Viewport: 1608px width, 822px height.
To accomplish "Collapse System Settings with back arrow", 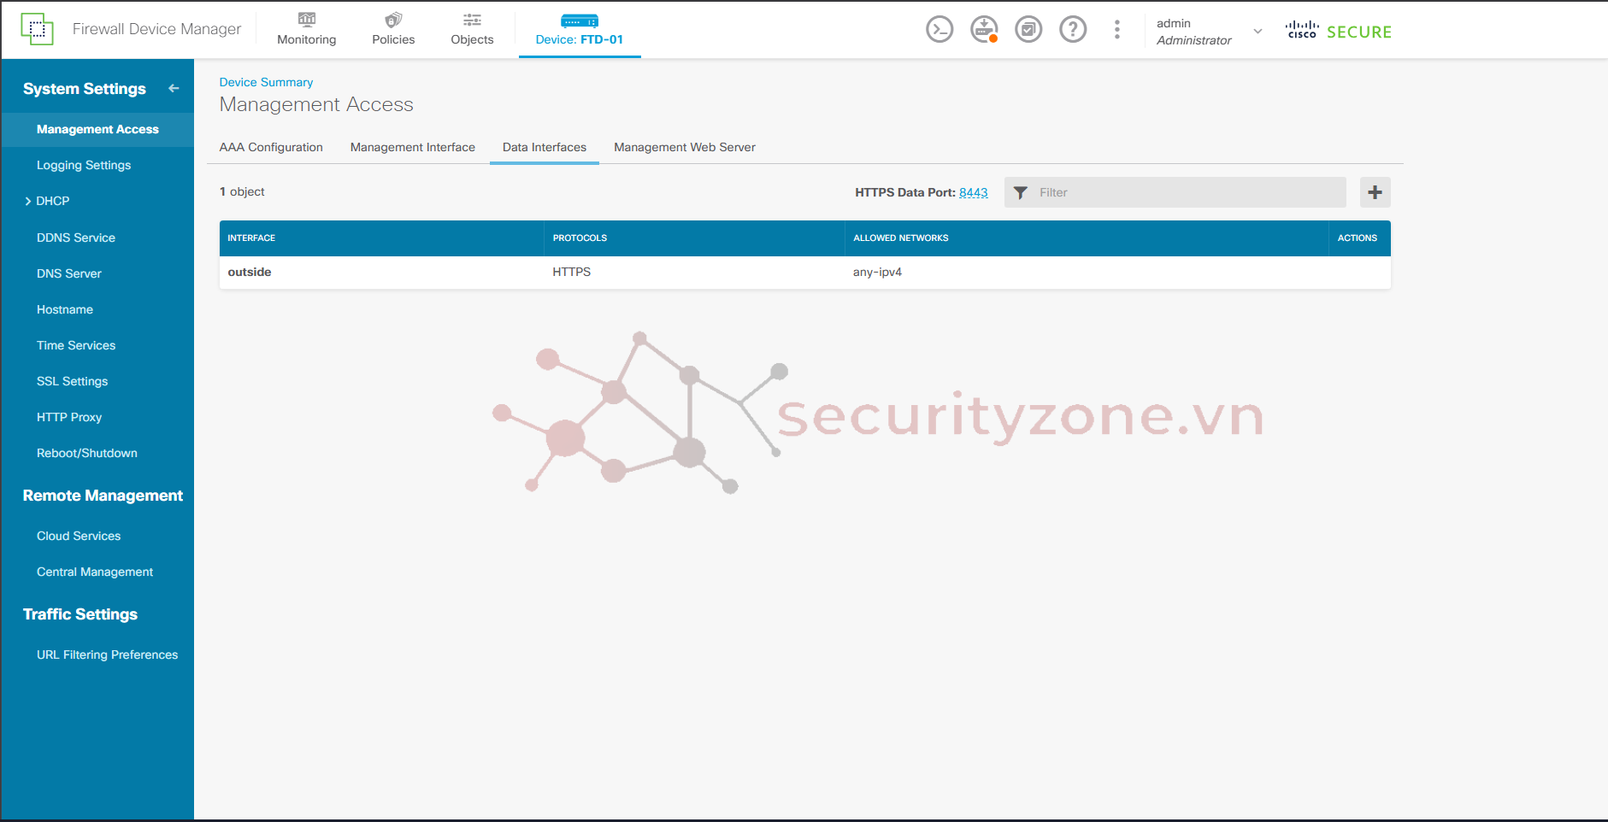I will click(x=174, y=88).
